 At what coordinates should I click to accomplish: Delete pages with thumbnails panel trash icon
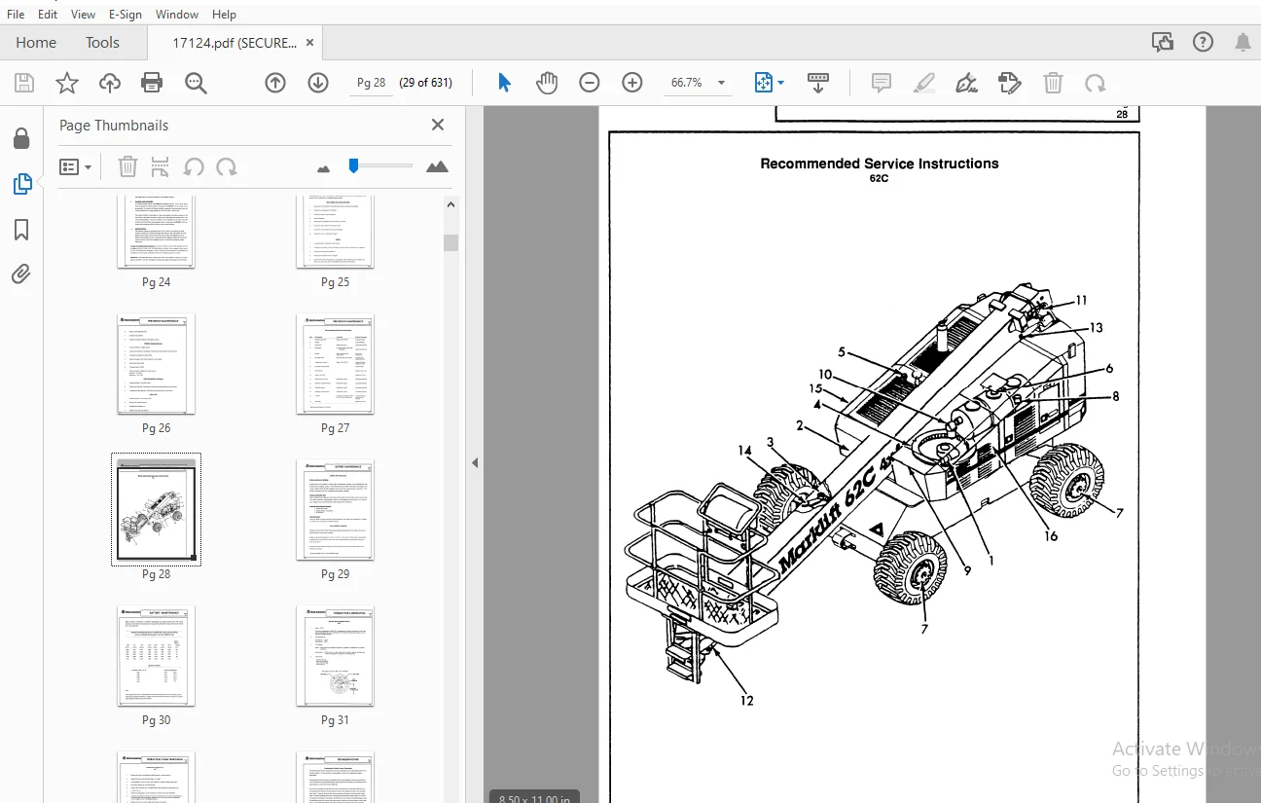pos(127,166)
